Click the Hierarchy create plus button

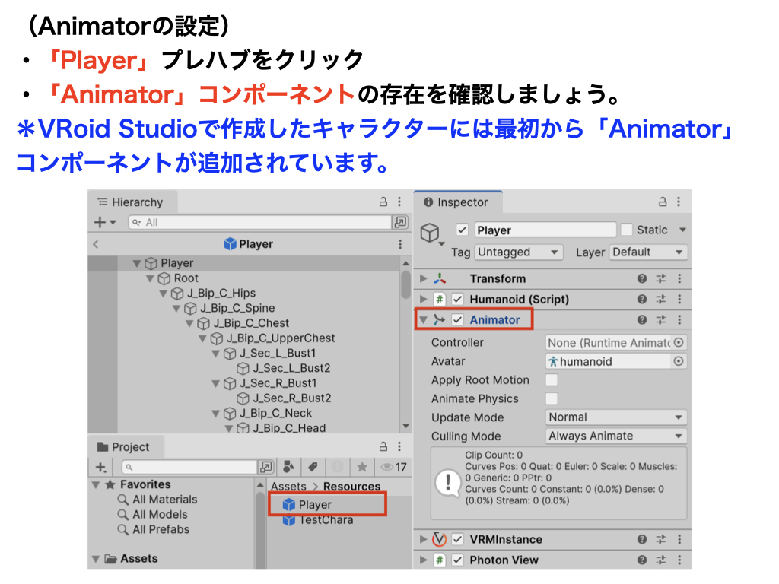(100, 222)
